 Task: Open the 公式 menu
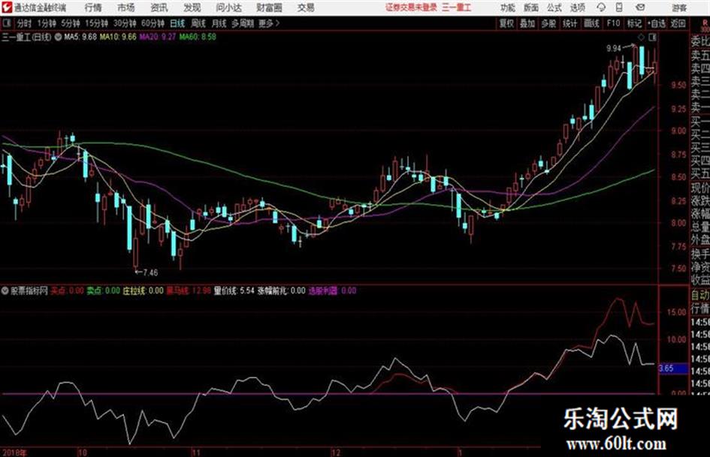coord(554,8)
